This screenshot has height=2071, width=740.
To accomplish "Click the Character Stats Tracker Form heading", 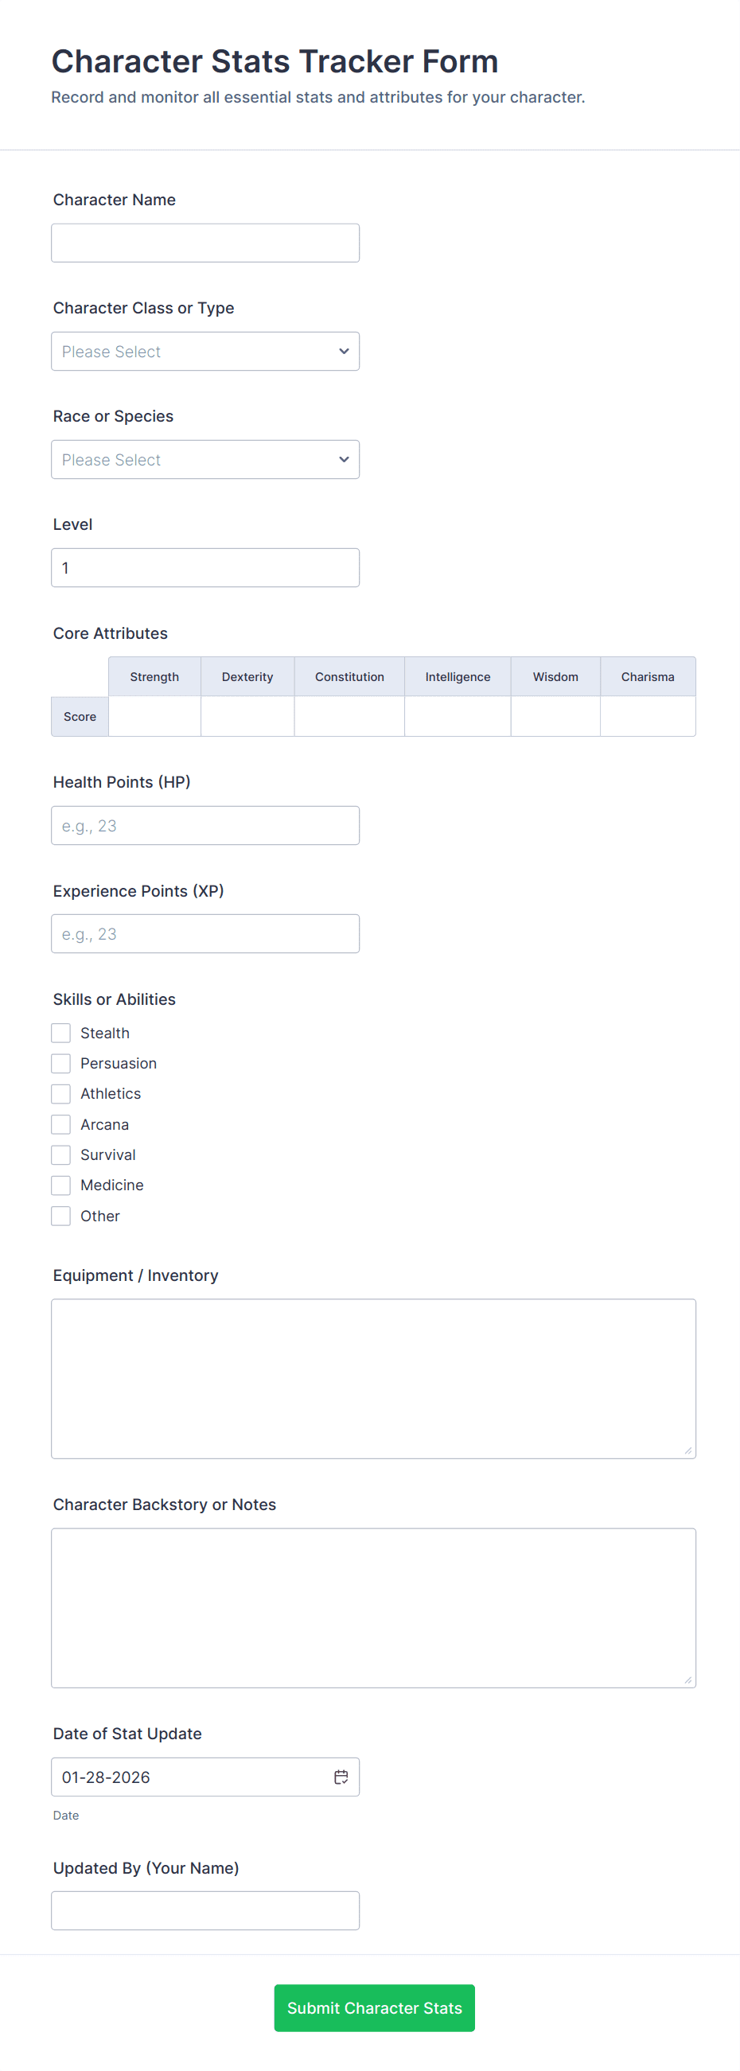I will click(x=275, y=60).
